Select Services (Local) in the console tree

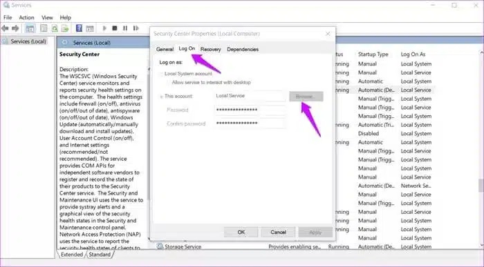coord(28,41)
